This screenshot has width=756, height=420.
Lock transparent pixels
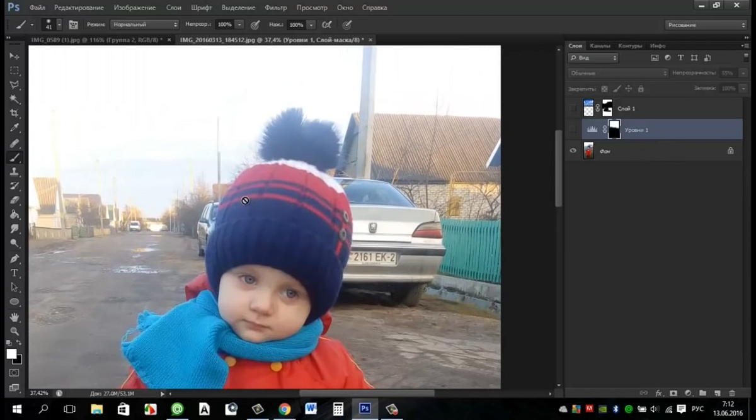click(x=605, y=89)
